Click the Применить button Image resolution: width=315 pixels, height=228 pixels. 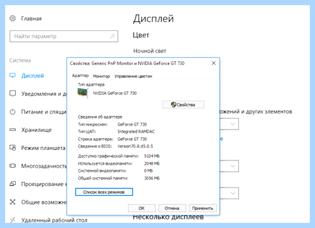(x=203, y=208)
